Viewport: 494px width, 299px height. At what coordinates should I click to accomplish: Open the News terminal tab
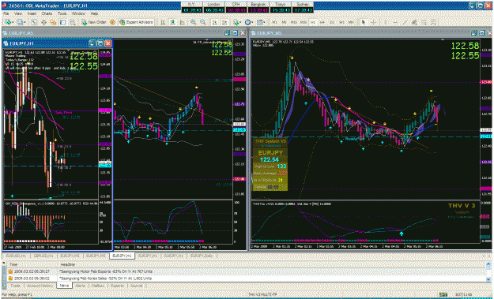[x=64, y=286]
